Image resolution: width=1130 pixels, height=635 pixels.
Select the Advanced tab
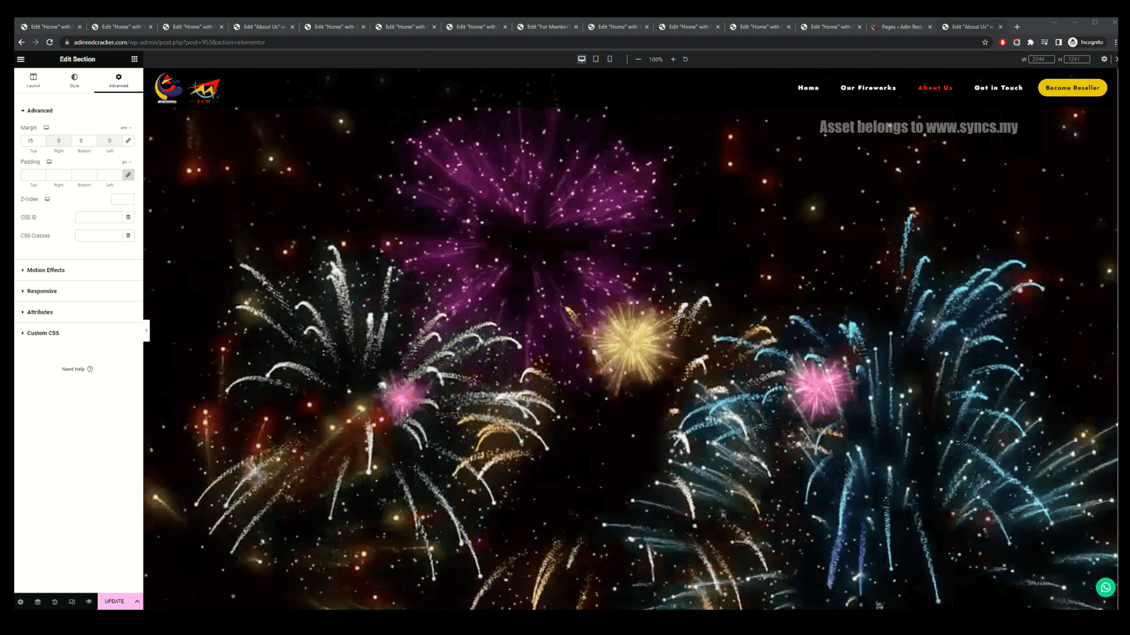pos(118,81)
